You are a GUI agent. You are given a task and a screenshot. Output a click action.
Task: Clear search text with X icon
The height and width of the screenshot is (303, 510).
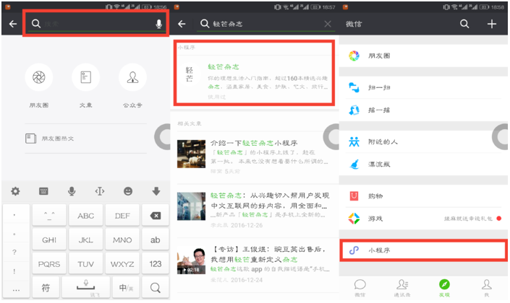click(328, 24)
